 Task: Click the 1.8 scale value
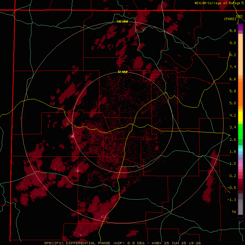coord(233,151)
